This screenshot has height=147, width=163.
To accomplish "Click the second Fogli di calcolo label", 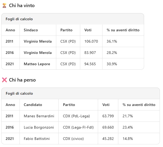I will 19,93.
